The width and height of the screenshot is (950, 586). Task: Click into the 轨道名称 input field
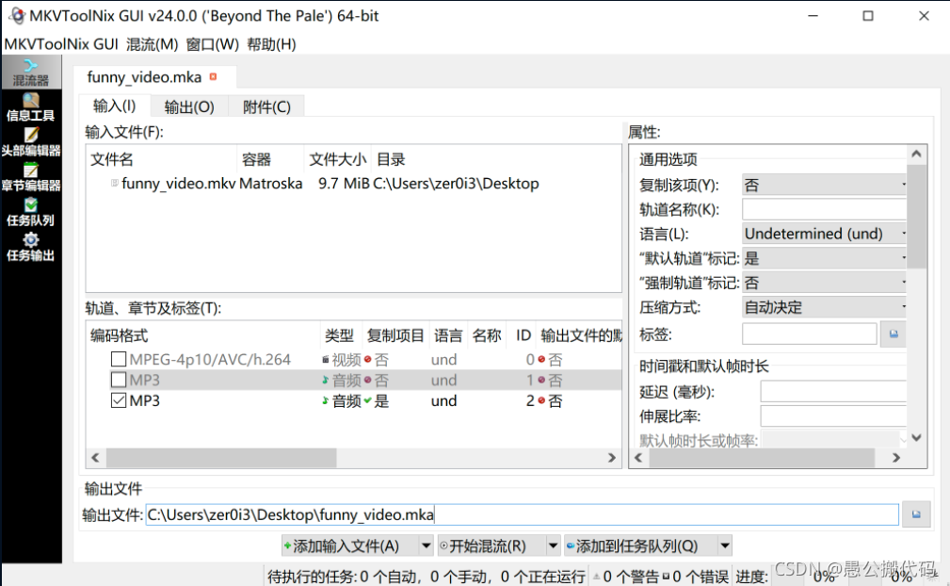pyautogui.click(x=824, y=210)
